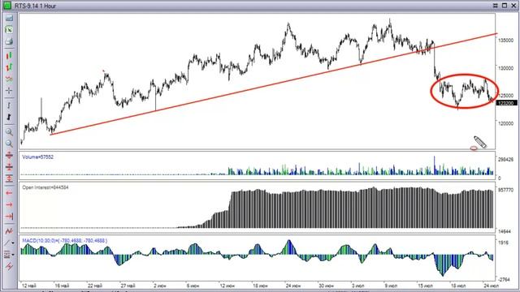Close the RTS-9.14 chart window
This screenshot has width=520, height=292.
click(x=513, y=6)
